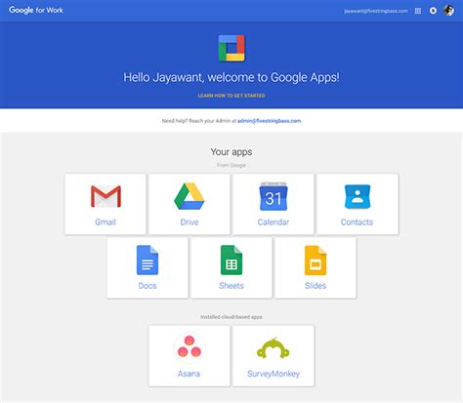The width and height of the screenshot is (463, 403).
Task: Open the Slides presentation icon
Action: [316, 261]
